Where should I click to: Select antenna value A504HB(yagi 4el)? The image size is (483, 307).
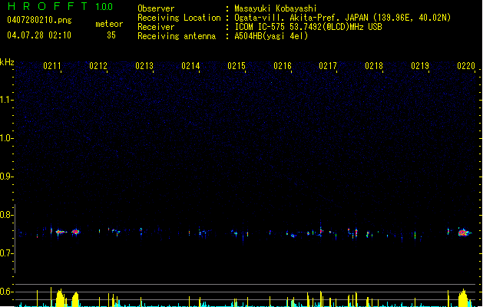tap(271, 36)
